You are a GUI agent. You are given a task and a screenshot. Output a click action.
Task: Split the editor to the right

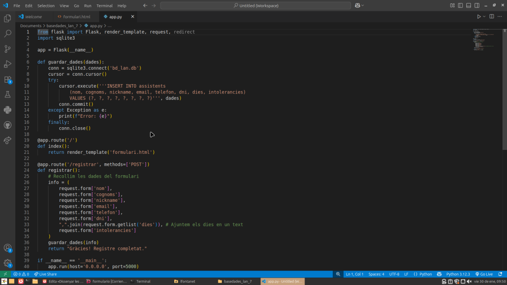coord(492,16)
